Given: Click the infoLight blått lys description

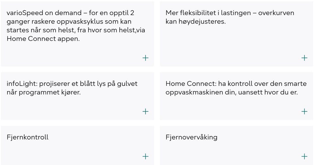Looking at the screenshot, I should pos(72,88).
